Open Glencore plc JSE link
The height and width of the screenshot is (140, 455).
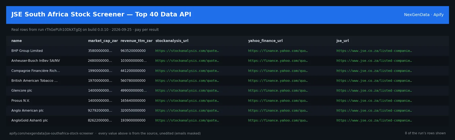374,91
